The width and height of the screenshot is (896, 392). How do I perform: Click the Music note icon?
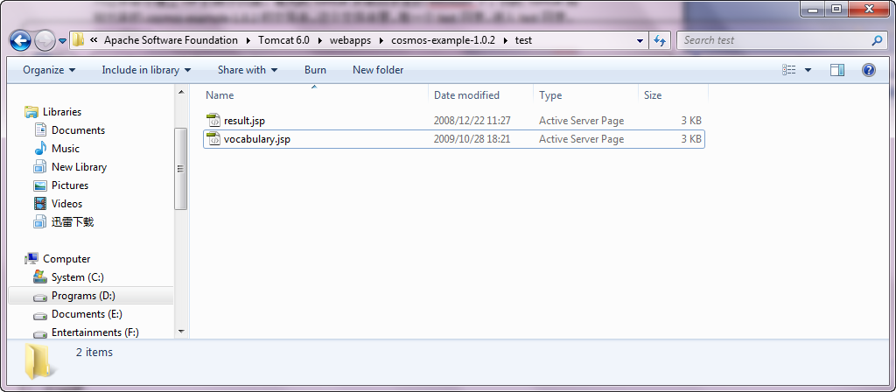[40, 149]
